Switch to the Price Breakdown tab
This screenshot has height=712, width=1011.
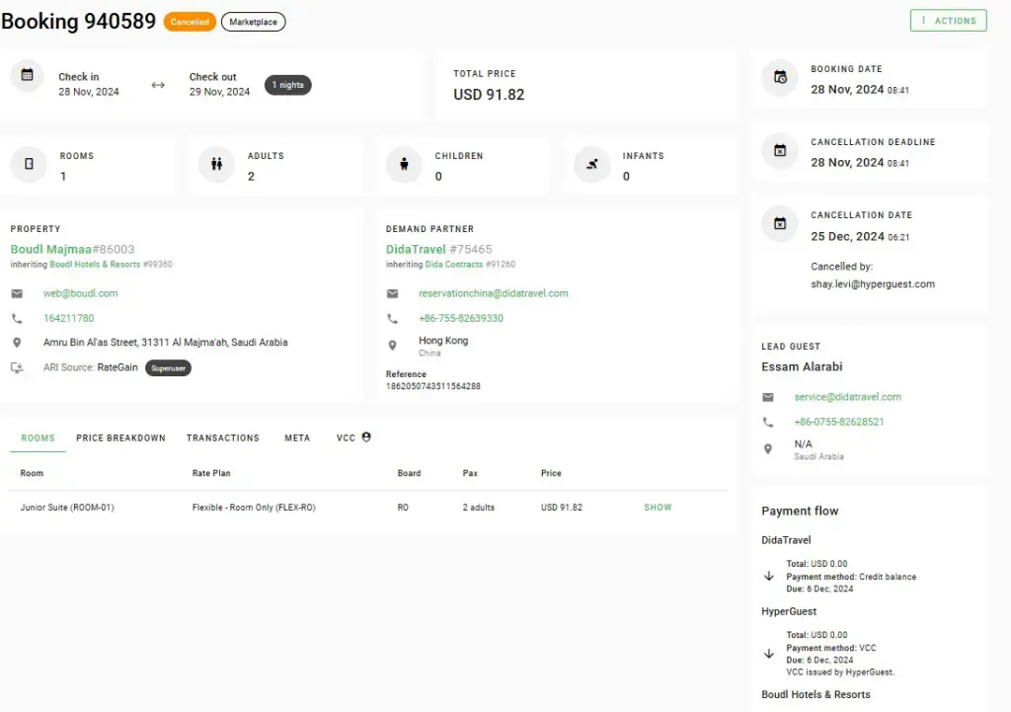click(120, 437)
